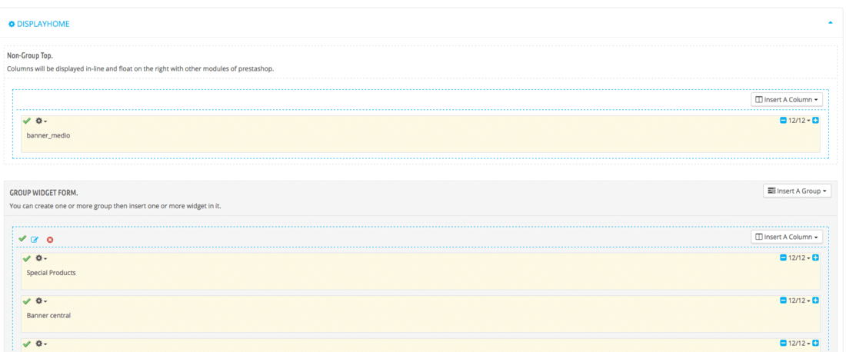Open gear settings menu for banner_medio
Screen dimensions: 846x352
click(x=41, y=121)
